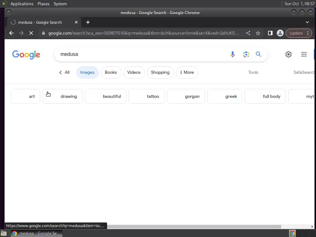
Task: Go back using the browser back arrow
Action: coord(11,33)
